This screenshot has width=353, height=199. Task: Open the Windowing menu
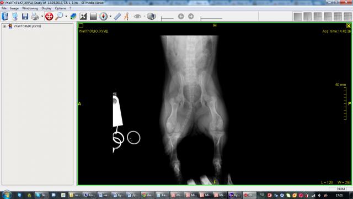click(x=30, y=8)
